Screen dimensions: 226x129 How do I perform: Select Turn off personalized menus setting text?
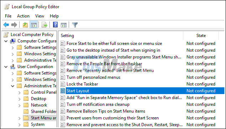(93, 77)
